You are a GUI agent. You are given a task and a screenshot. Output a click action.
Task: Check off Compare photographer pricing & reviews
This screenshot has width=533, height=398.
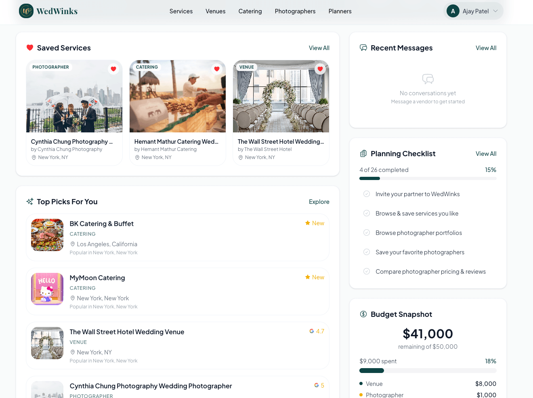point(367,271)
